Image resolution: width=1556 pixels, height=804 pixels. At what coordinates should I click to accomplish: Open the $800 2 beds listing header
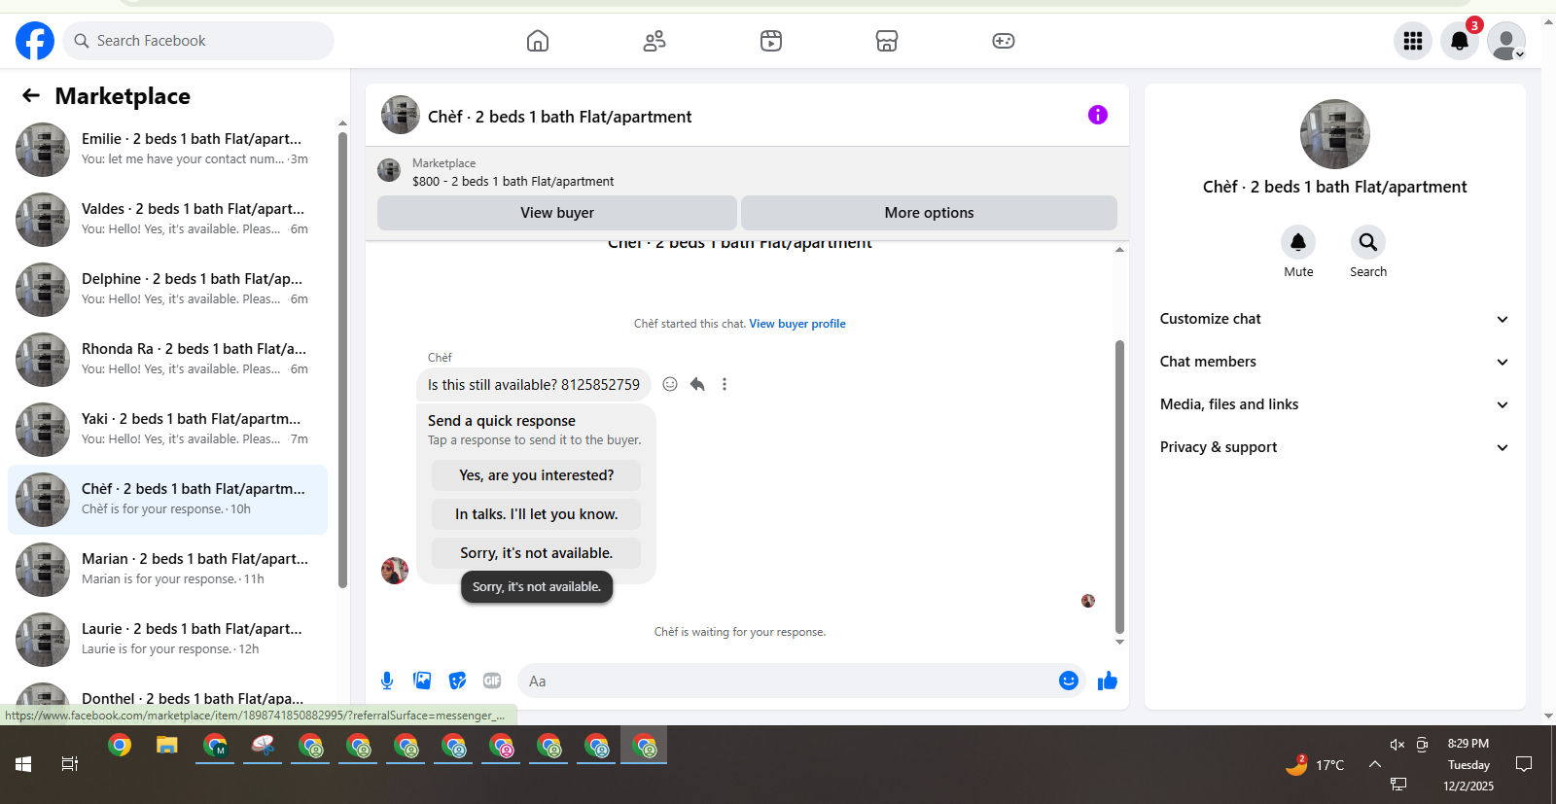click(x=747, y=172)
